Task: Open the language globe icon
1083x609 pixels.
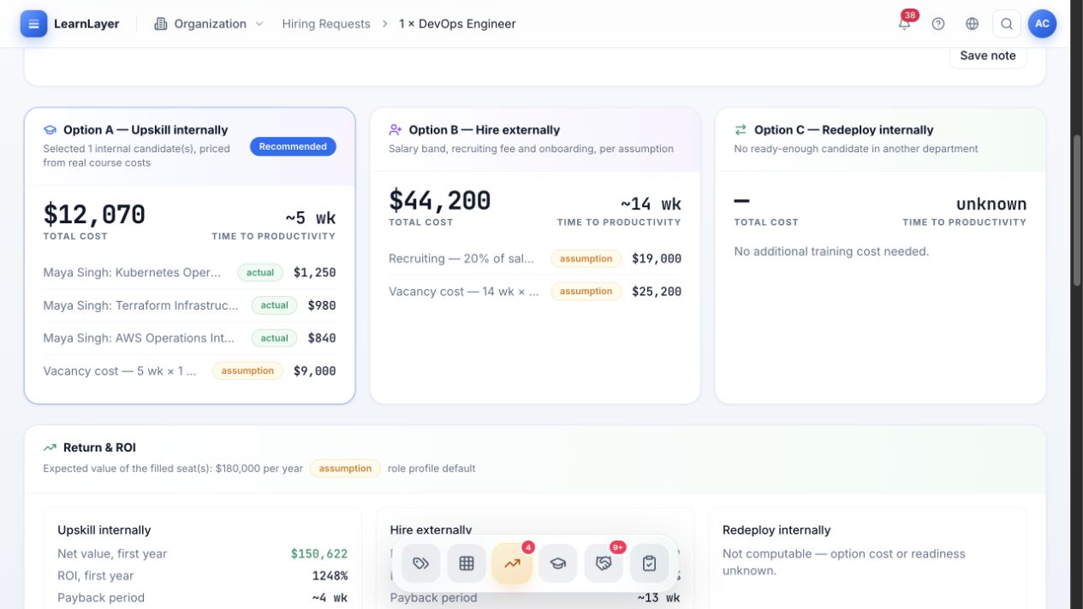Action: [x=972, y=24]
